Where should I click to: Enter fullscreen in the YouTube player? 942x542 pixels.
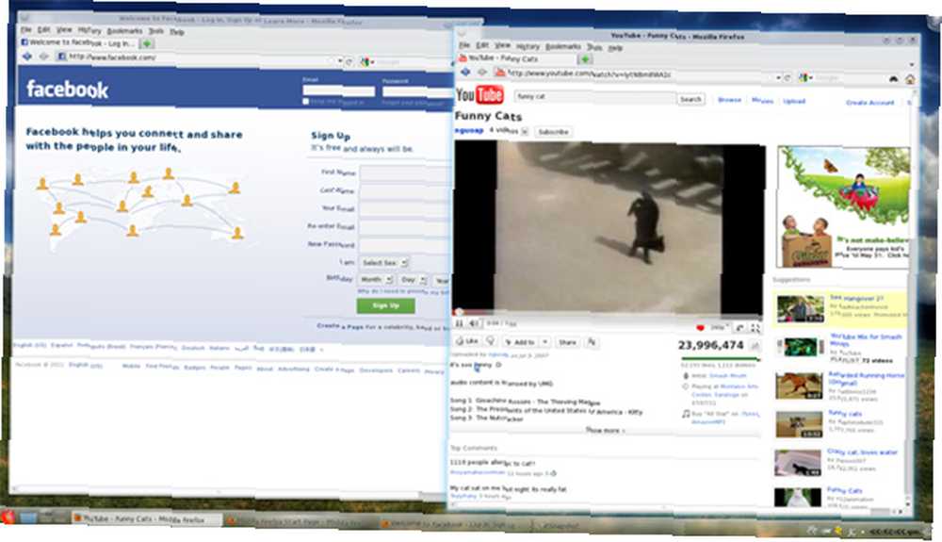[755, 328]
